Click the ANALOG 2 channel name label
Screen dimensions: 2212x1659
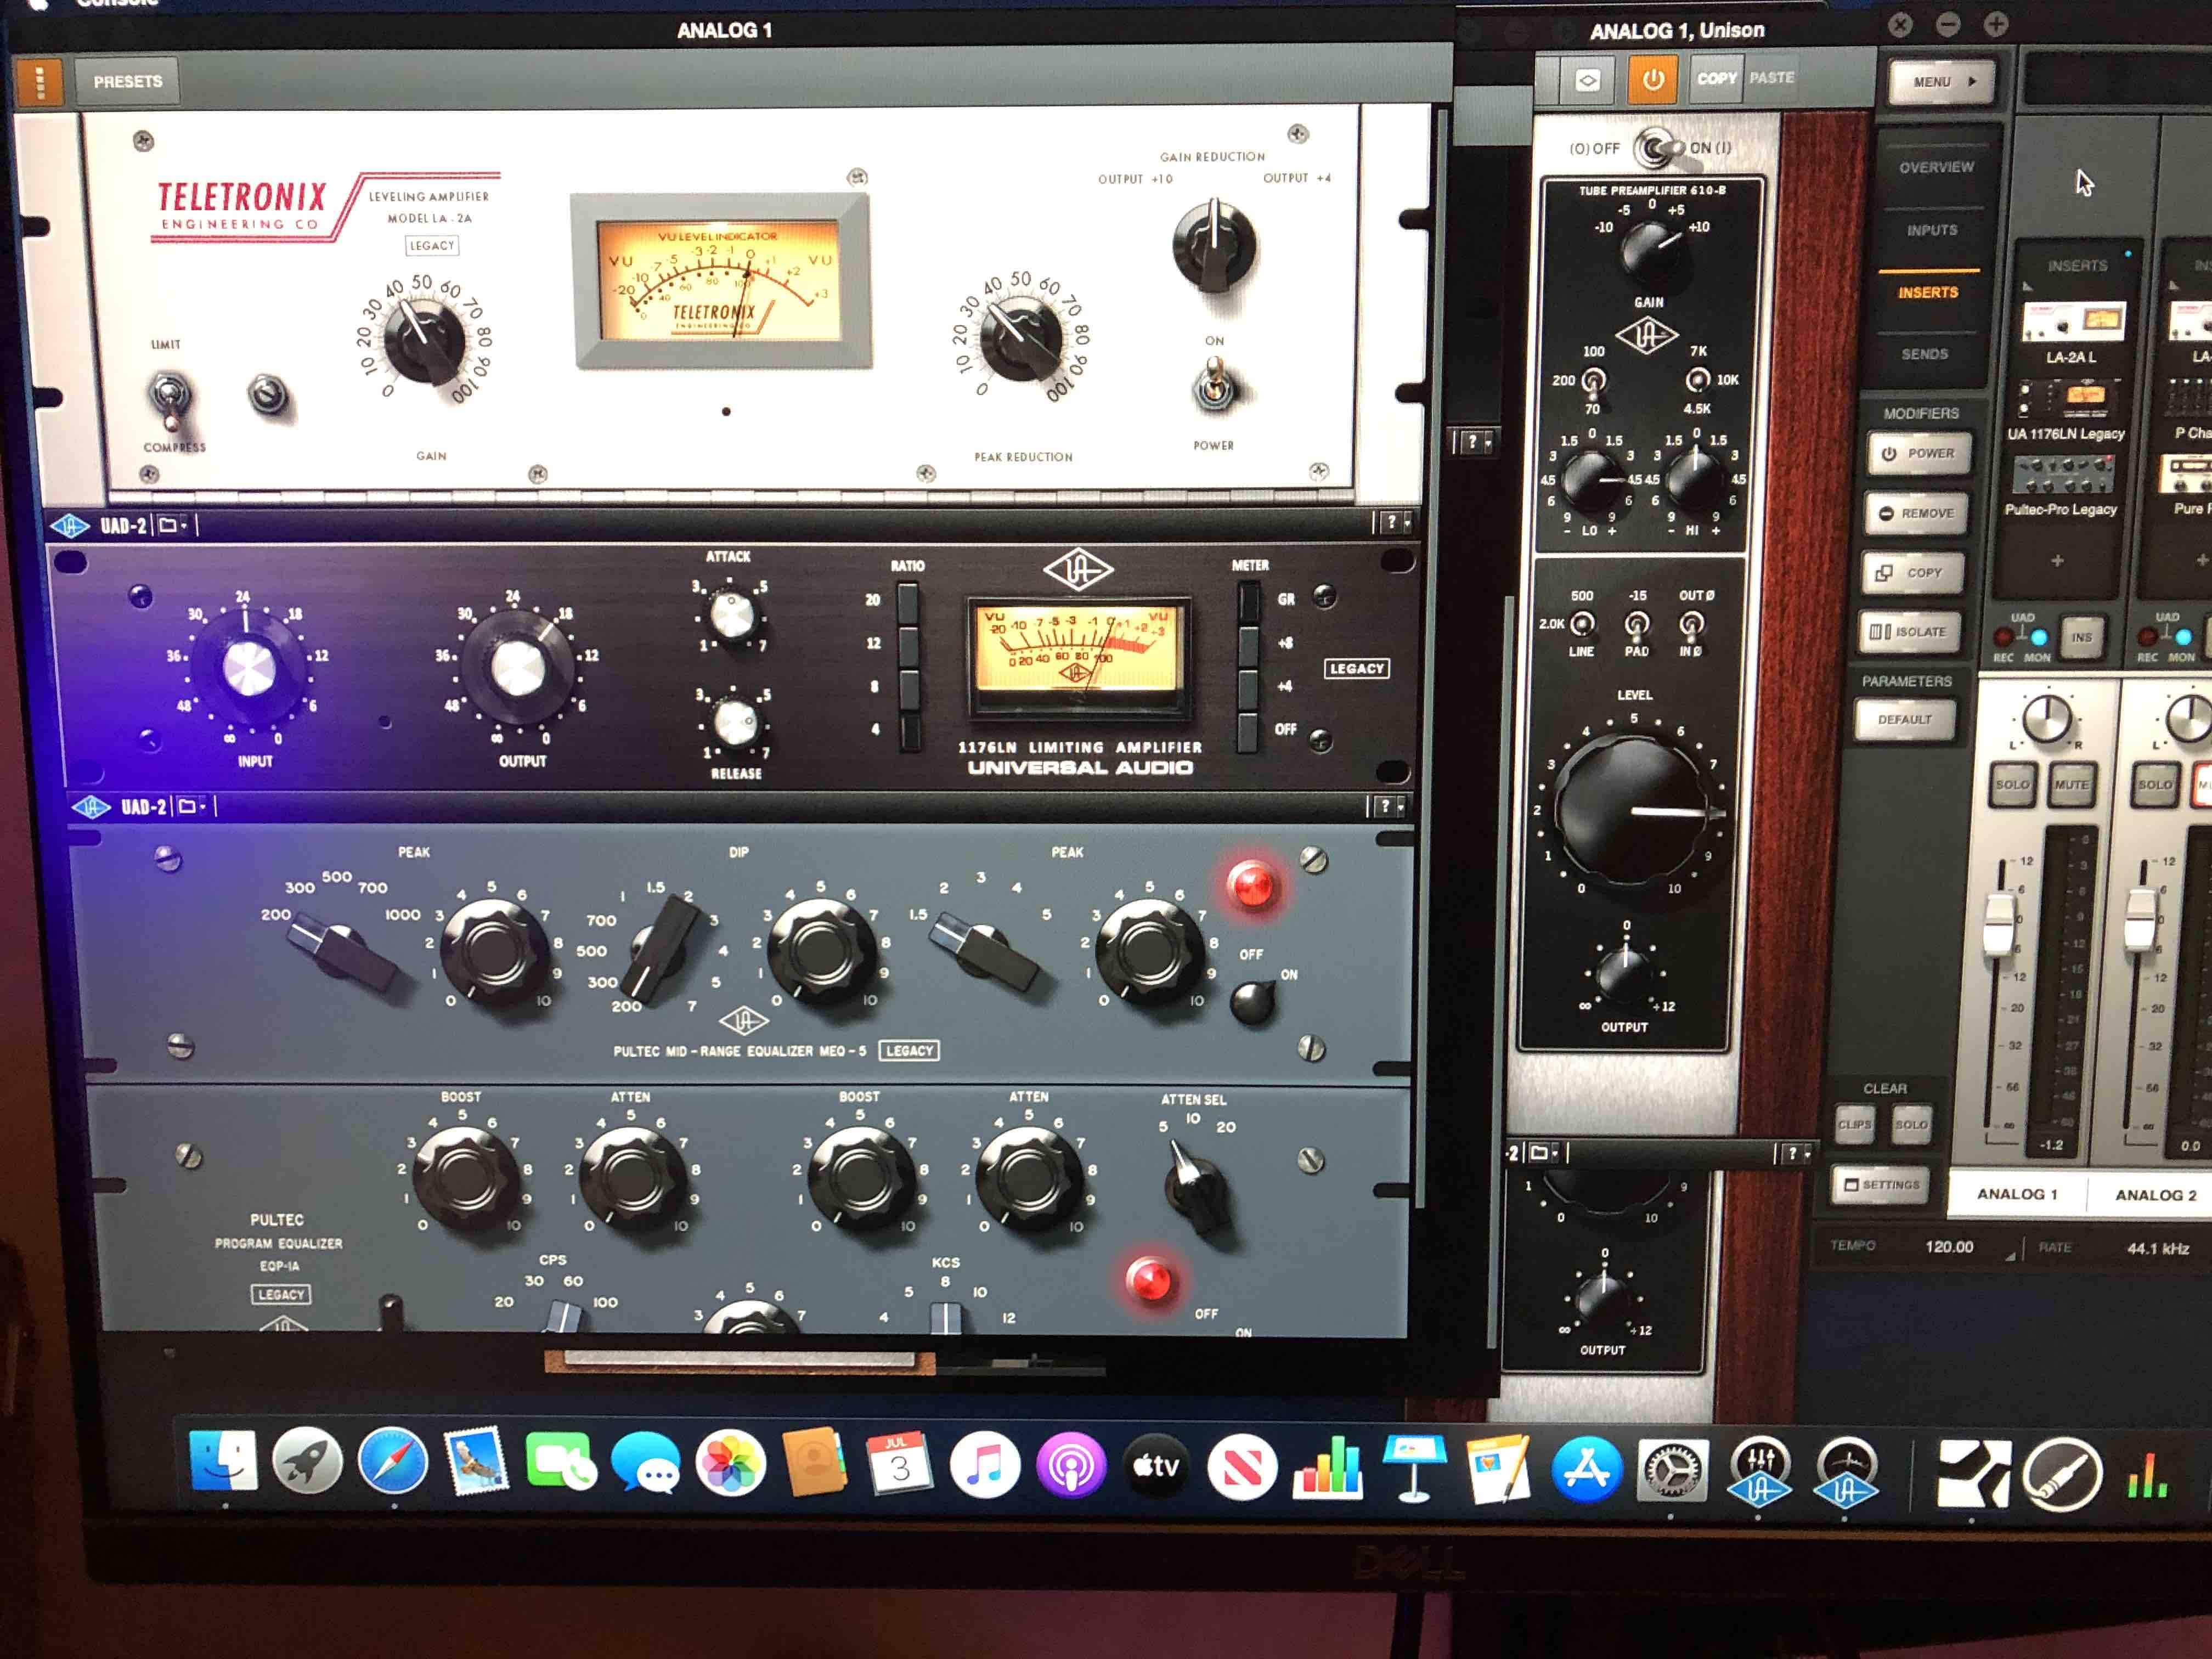(2155, 1195)
